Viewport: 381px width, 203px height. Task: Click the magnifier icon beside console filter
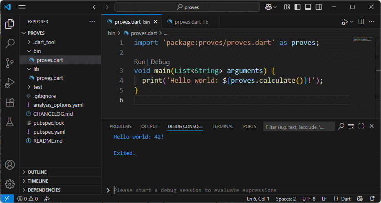tap(341, 126)
